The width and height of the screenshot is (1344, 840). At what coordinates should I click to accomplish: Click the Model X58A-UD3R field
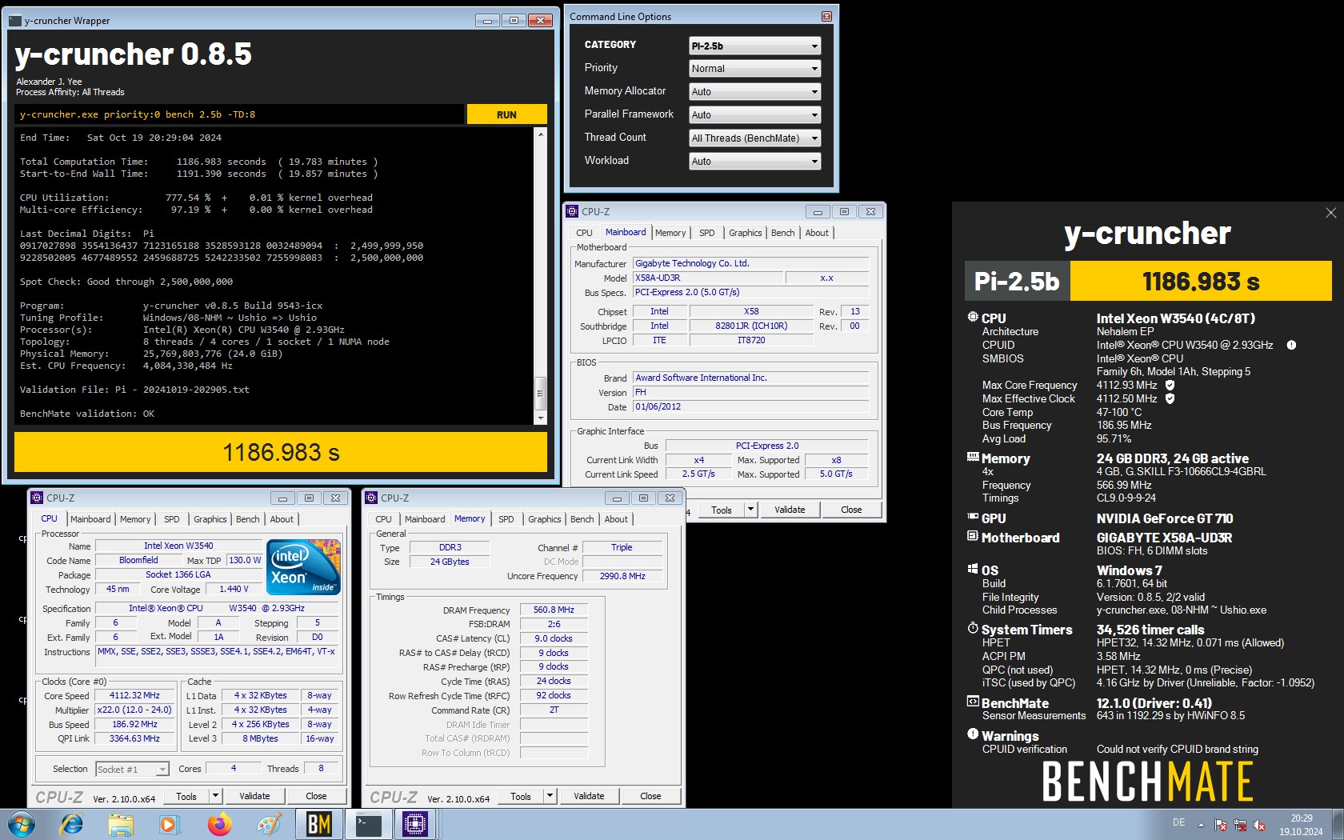pos(707,278)
